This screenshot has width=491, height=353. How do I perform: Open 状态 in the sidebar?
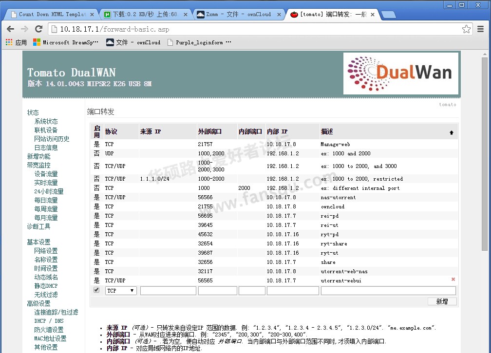click(33, 112)
